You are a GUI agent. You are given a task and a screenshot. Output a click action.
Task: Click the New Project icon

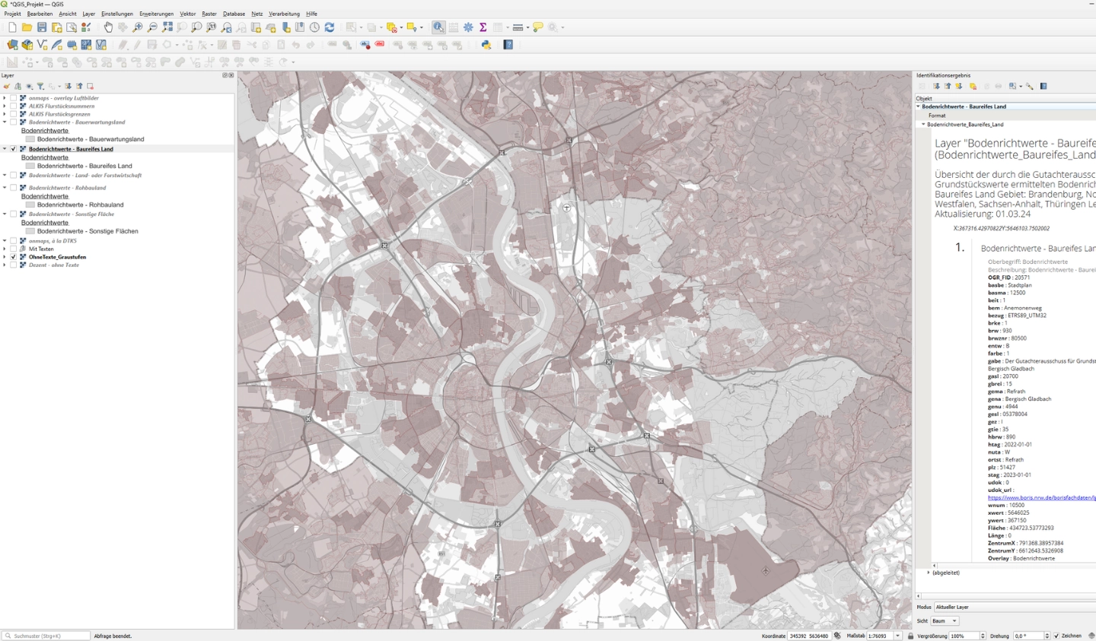coord(11,27)
